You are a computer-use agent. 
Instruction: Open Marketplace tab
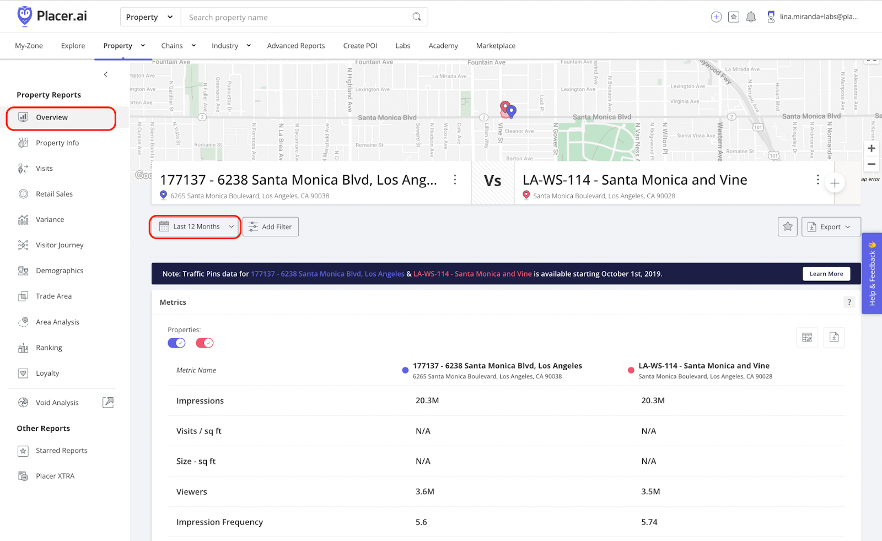click(496, 46)
